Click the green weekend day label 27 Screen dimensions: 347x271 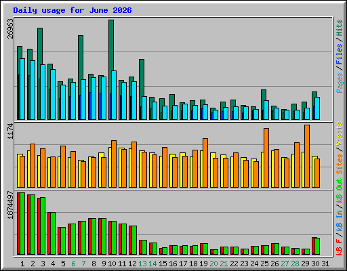pyautogui.click(x=285, y=264)
